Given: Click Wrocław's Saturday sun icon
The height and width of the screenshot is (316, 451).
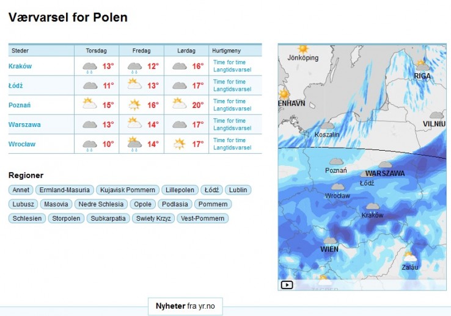Looking at the screenshot, I should [x=180, y=143].
